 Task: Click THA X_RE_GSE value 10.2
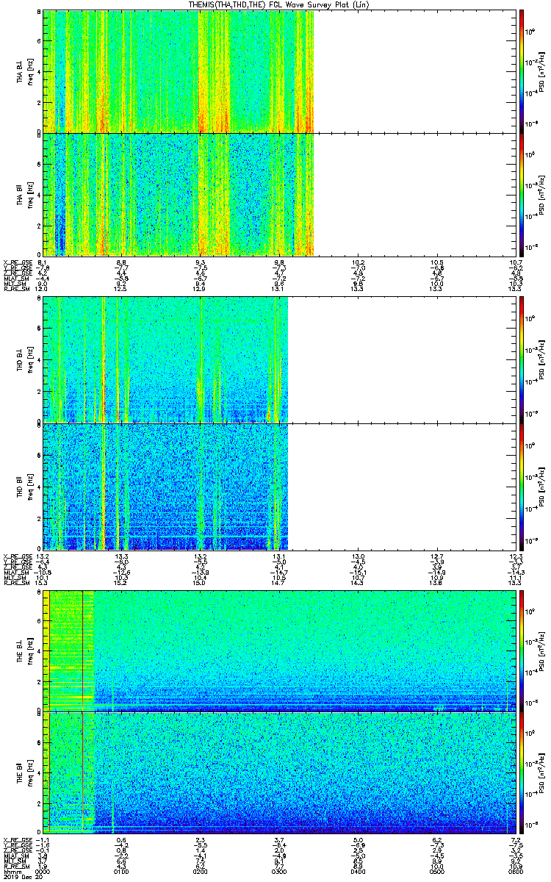[358, 262]
